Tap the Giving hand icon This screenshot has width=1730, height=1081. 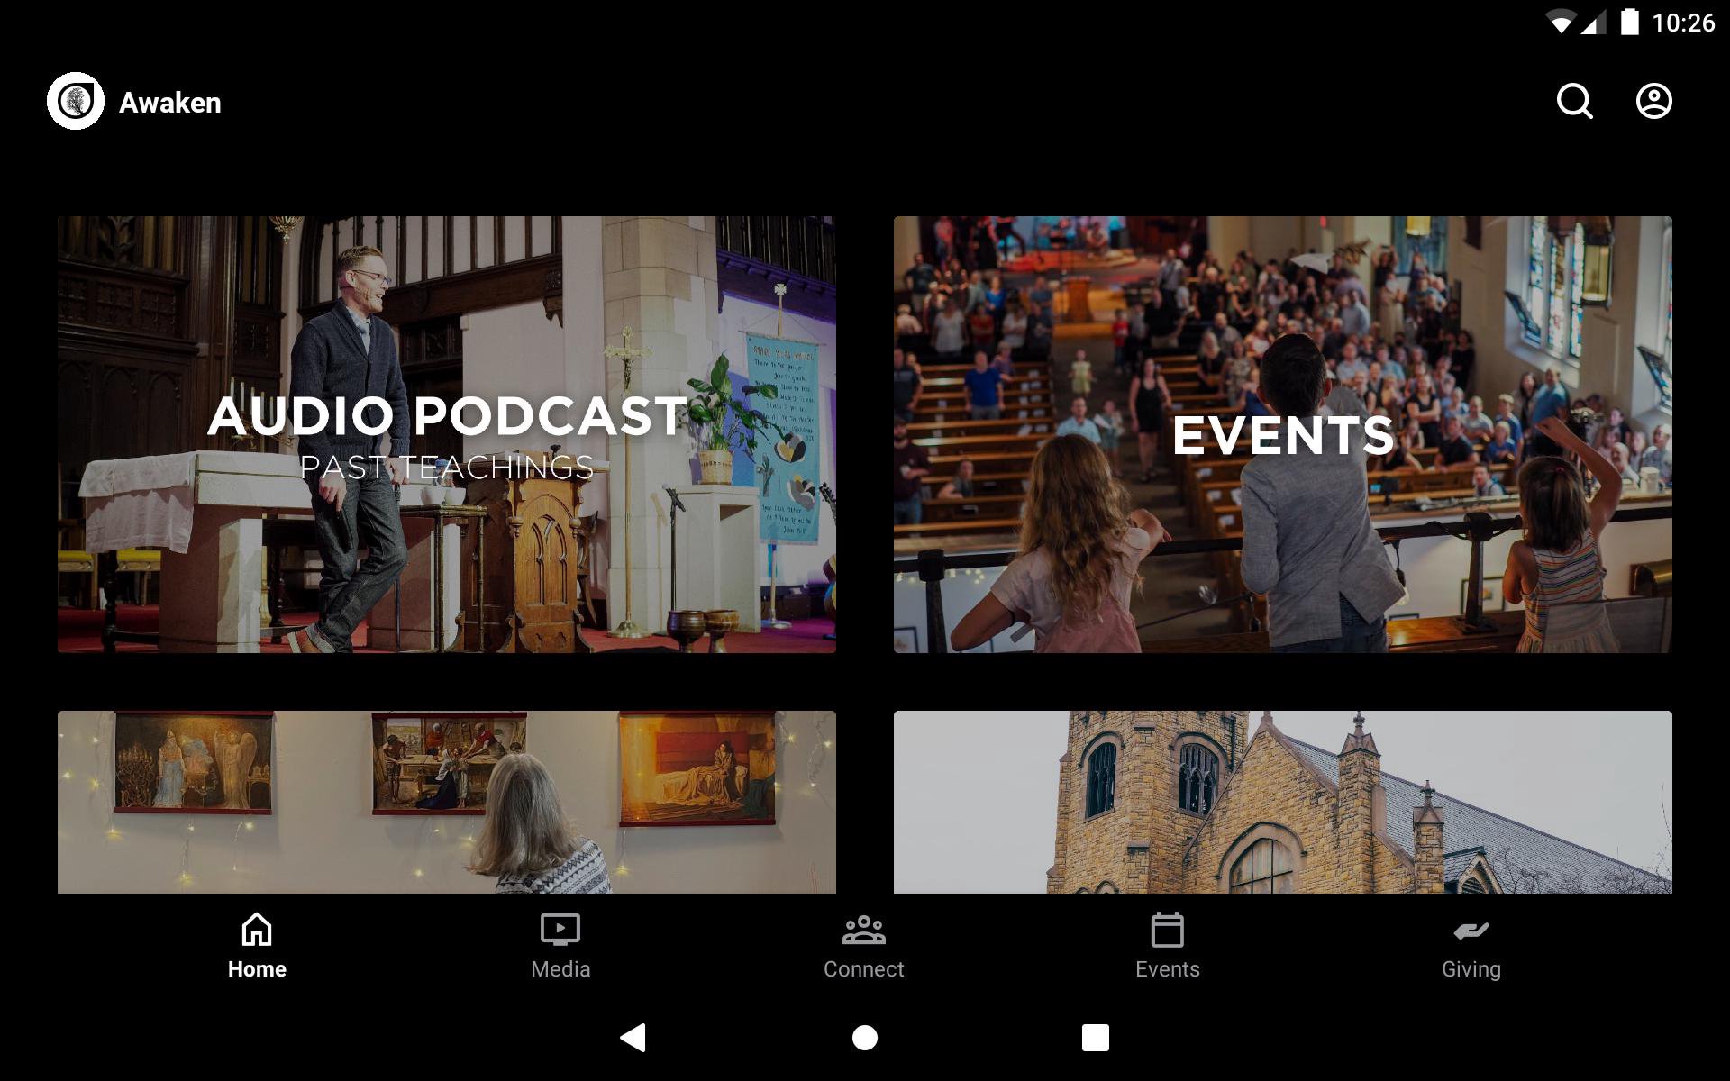point(1470,929)
